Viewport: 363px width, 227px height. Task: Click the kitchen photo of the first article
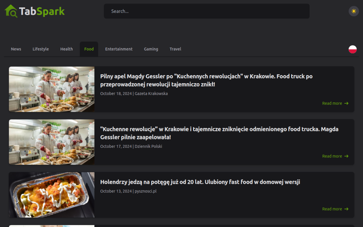tap(51, 89)
